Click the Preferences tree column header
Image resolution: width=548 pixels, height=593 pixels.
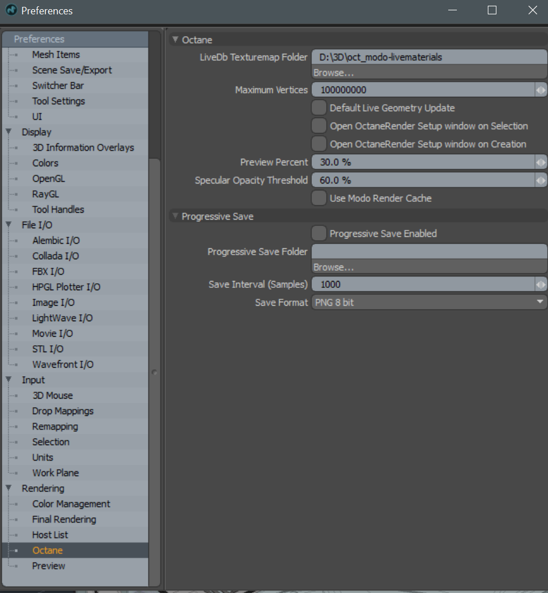(x=75, y=40)
